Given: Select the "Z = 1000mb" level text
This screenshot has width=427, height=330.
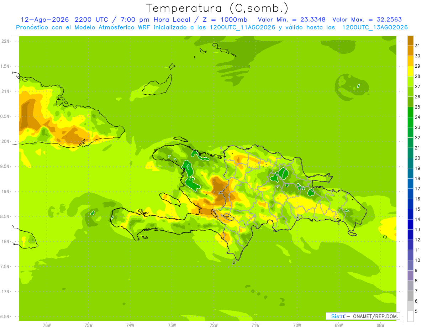Looking at the screenshot, I should [x=225, y=20].
